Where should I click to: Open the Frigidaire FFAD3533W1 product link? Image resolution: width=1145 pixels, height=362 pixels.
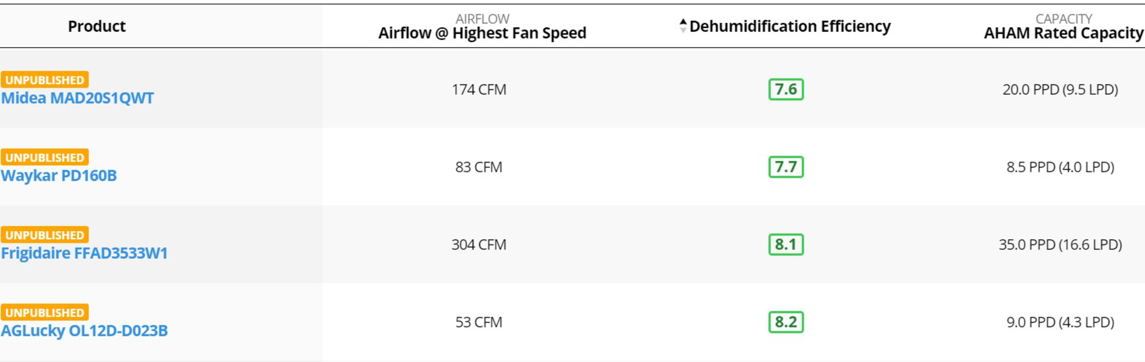[x=84, y=253]
